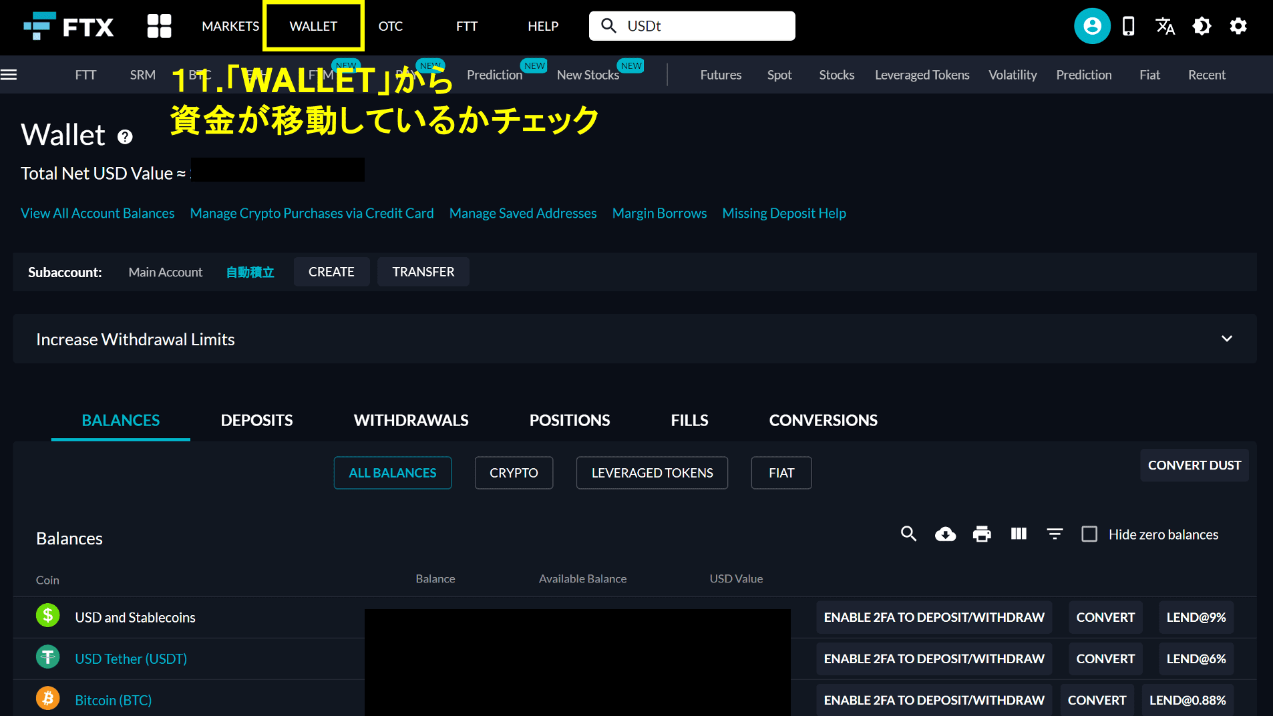Click the Bitcoin coin icon
Viewport: 1273px width, 716px height.
click(47, 699)
